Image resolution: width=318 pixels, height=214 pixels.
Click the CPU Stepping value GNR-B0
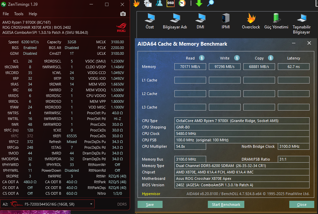coord(242,127)
